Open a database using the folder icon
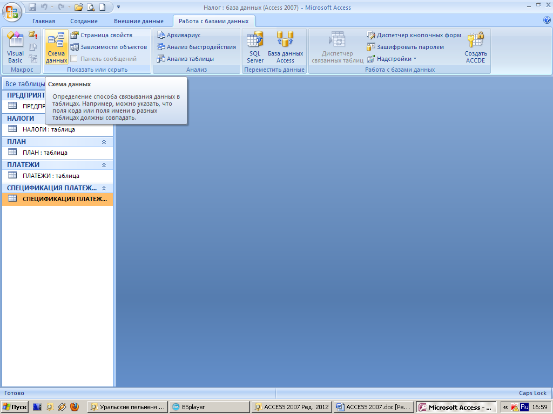Viewport: 553px width, 414px height. 79,6
